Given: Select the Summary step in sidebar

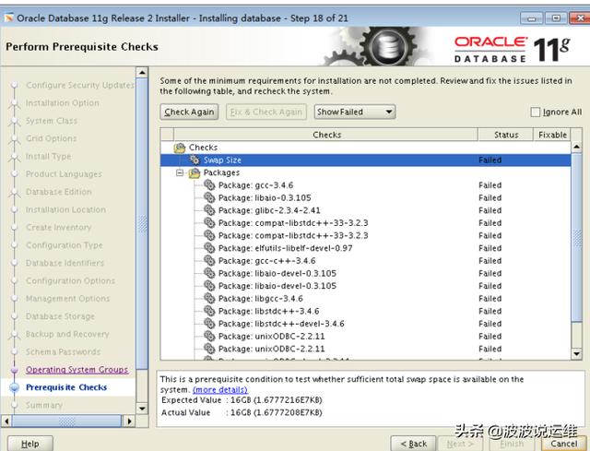Looking at the screenshot, I should point(44,405).
